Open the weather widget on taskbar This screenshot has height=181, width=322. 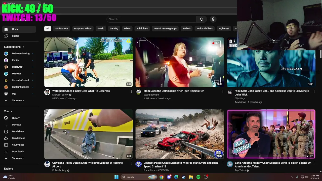click(9, 177)
